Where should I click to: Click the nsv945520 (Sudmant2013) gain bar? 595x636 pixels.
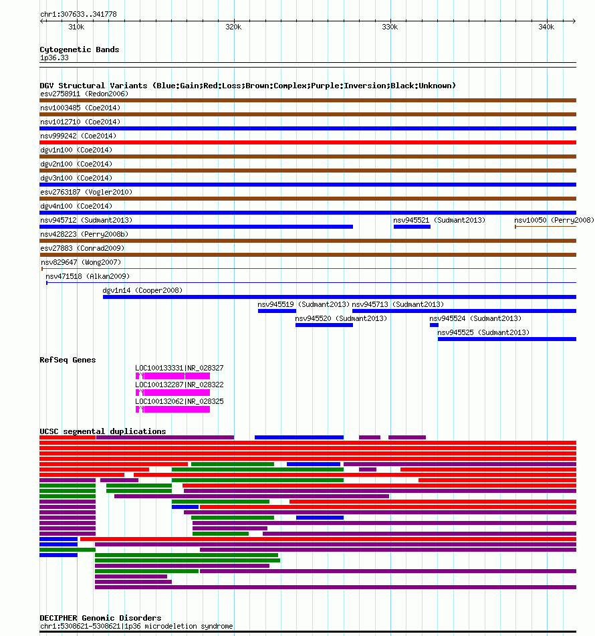pos(324,325)
